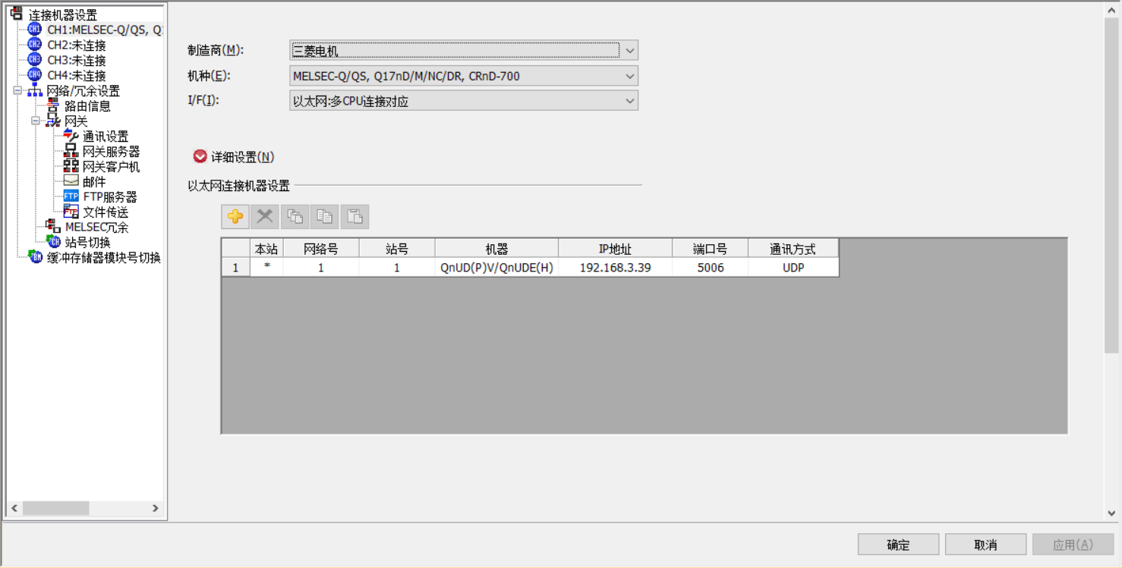
Task: Open the 机种 model dropdown
Action: (x=629, y=76)
